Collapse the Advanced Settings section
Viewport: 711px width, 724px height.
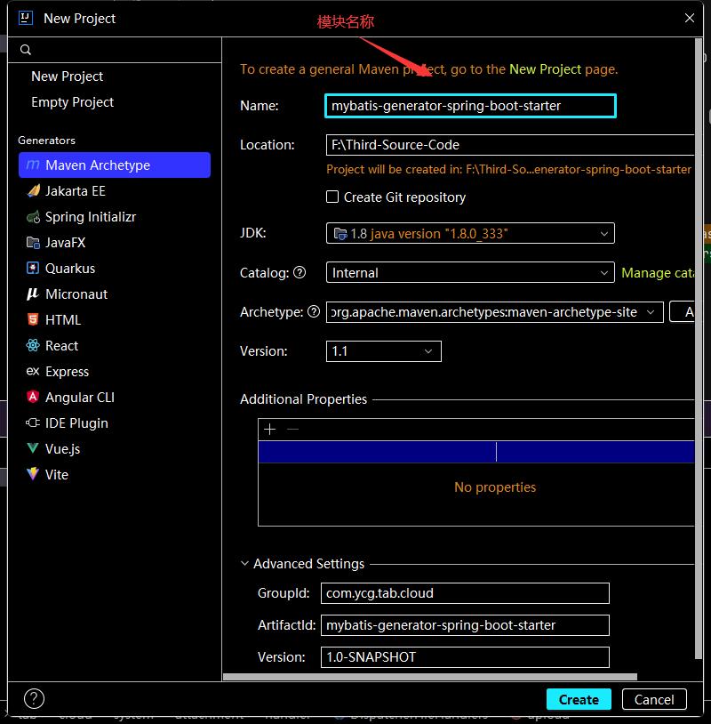point(245,564)
